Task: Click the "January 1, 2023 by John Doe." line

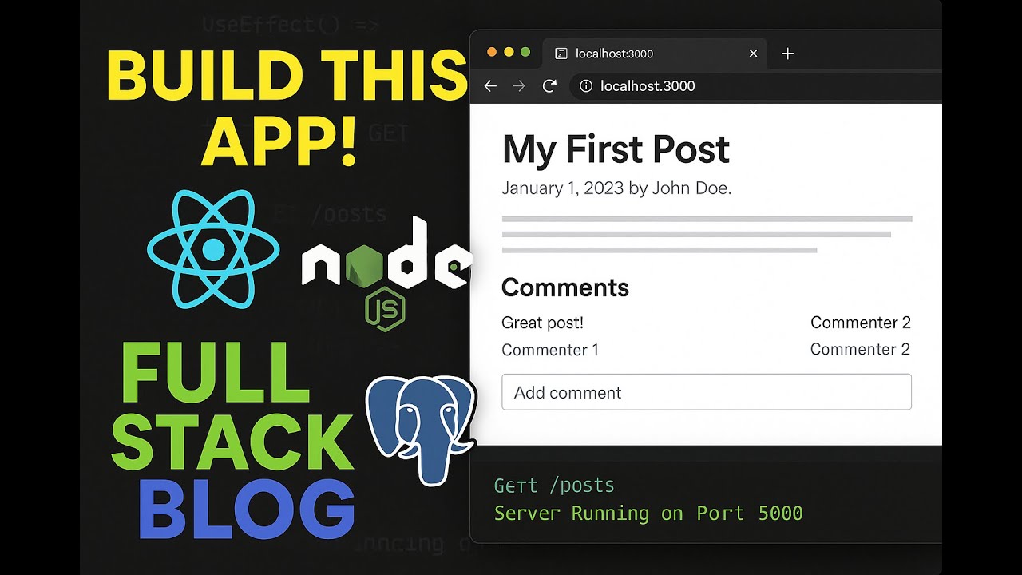Action: (616, 188)
